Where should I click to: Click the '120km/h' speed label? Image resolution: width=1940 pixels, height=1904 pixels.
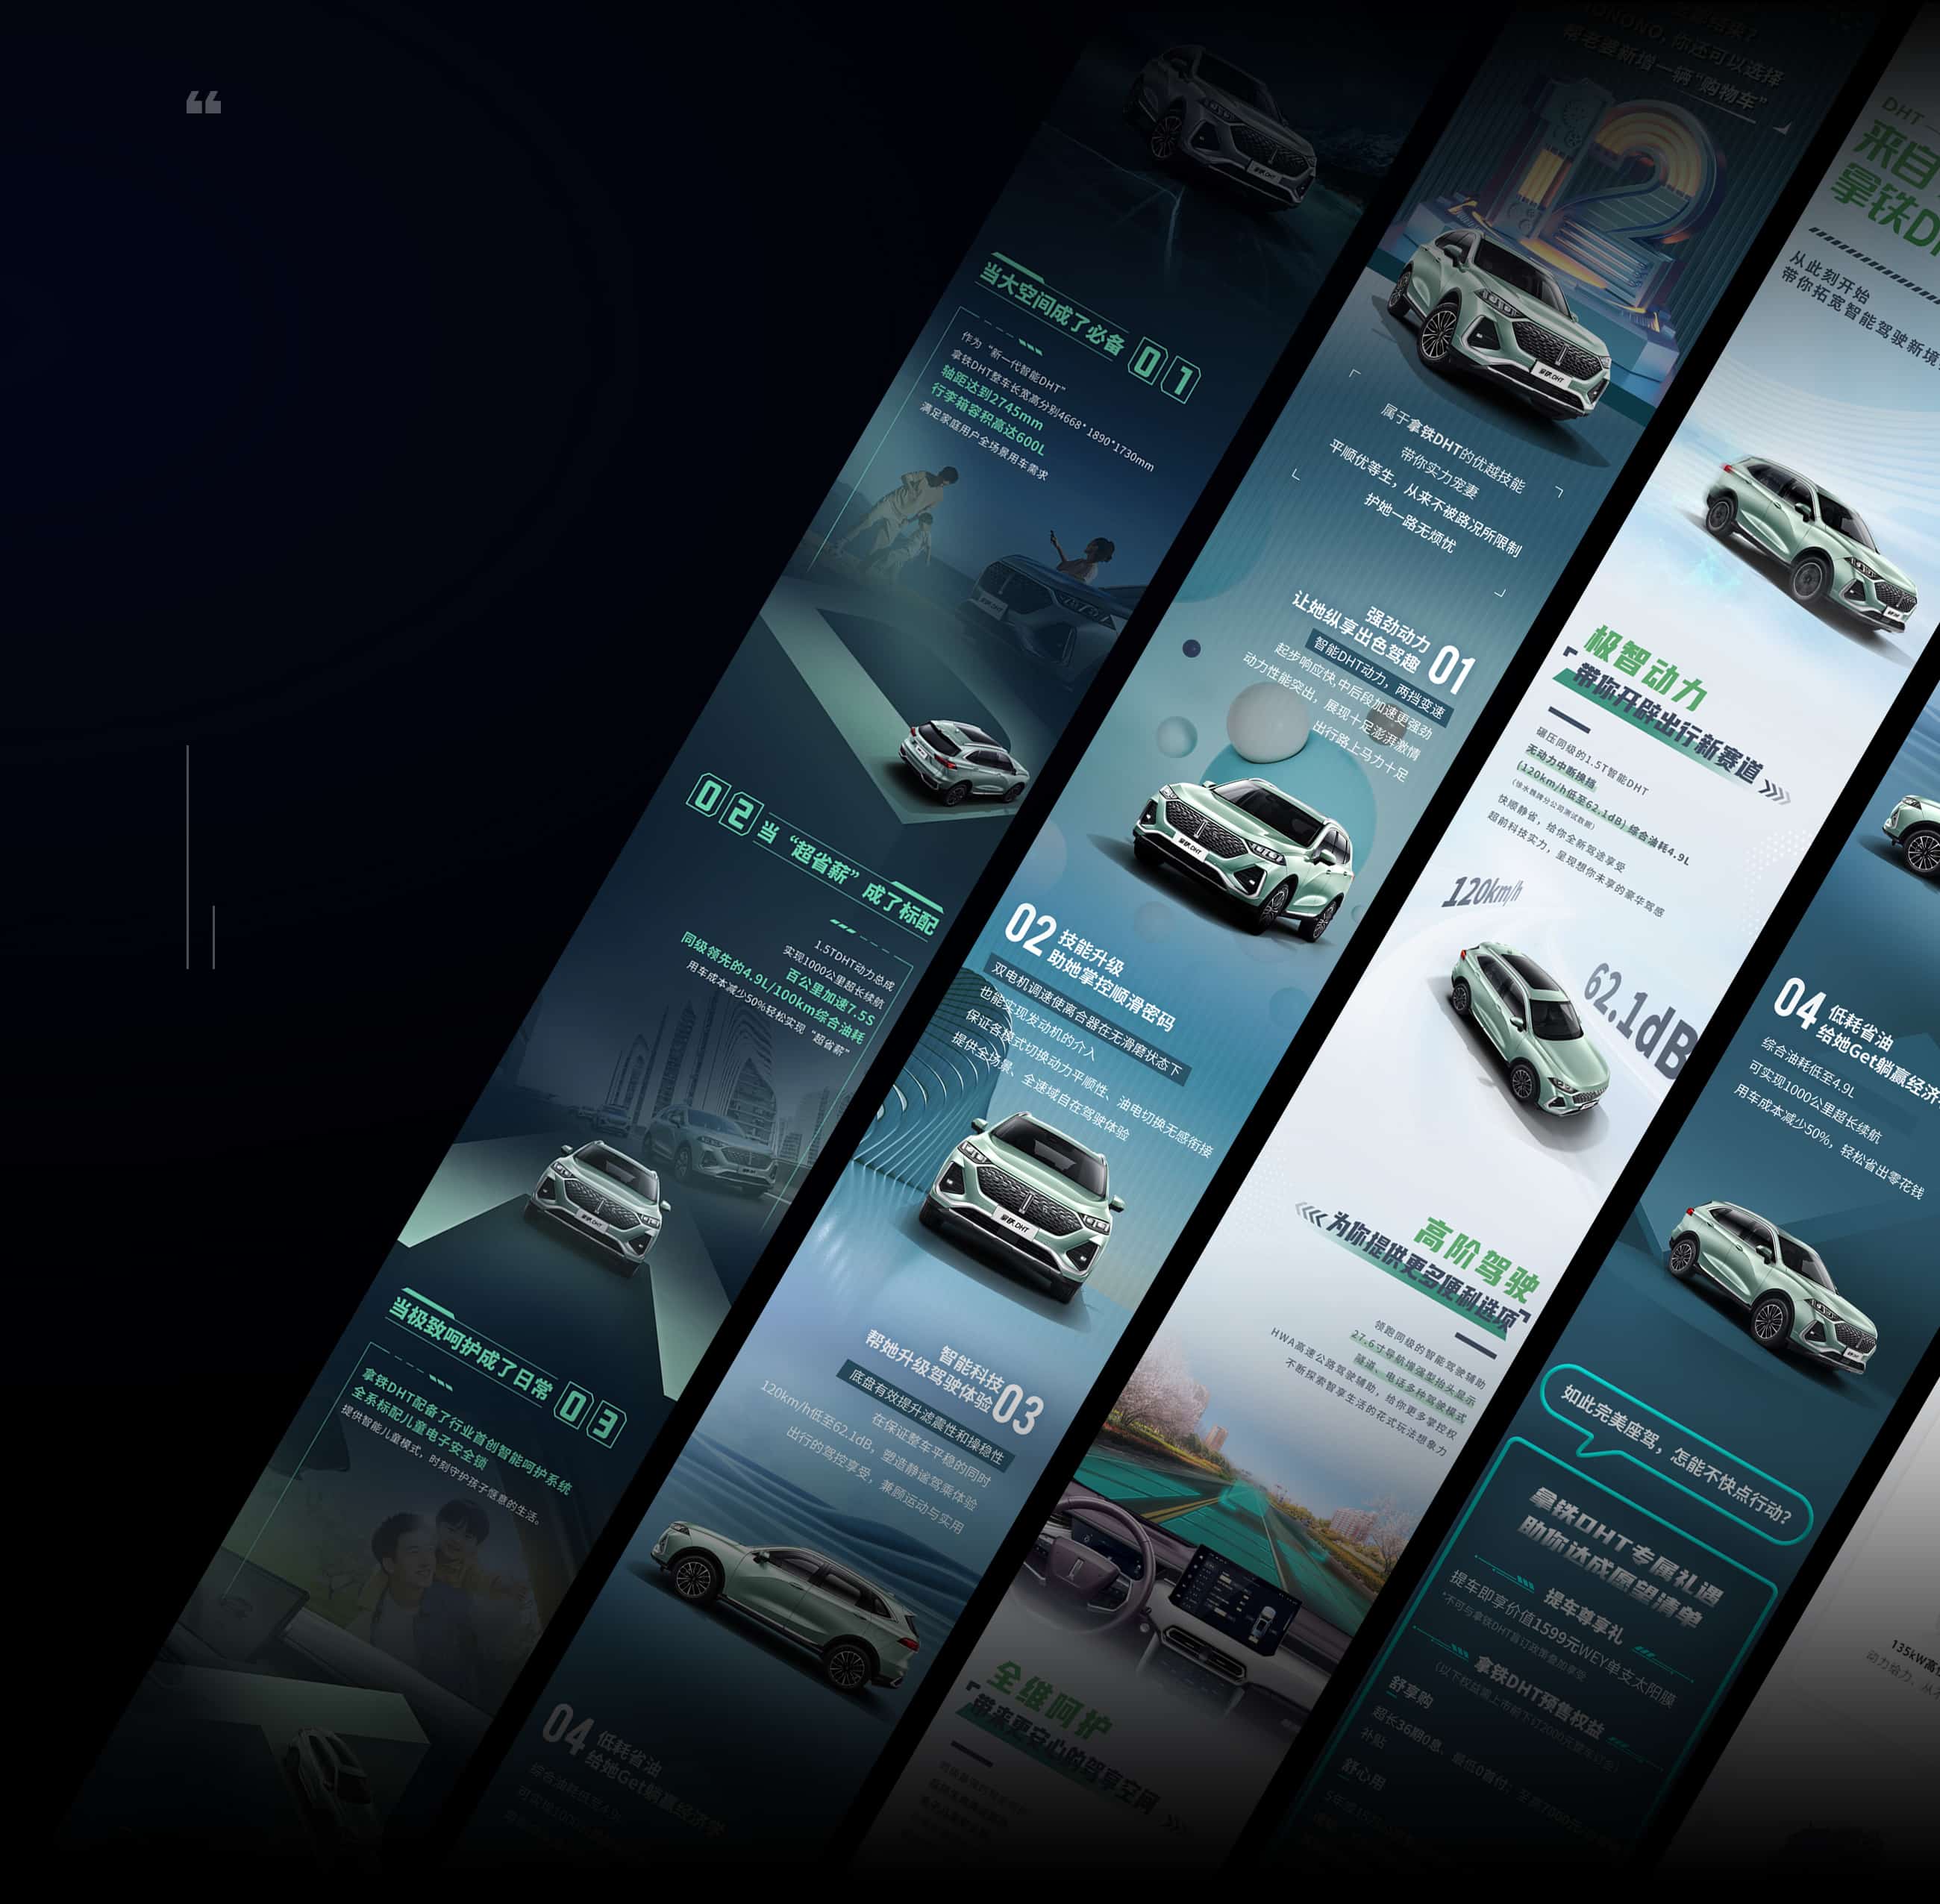[1480, 891]
